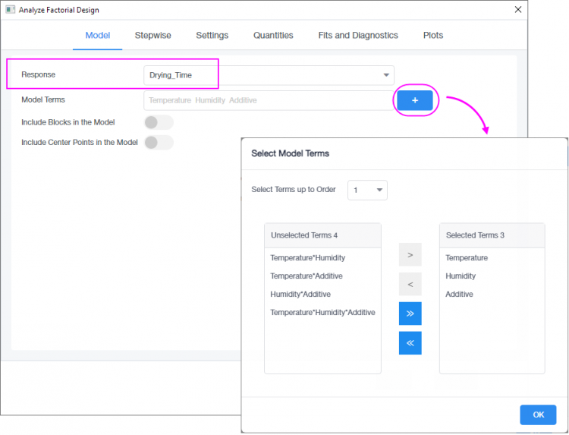Image resolution: width=569 pixels, height=435 pixels.
Task: Open the Fits and Diagnostics tab
Action: [358, 35]
